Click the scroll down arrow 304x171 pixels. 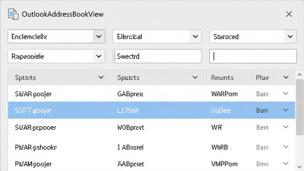300,167
